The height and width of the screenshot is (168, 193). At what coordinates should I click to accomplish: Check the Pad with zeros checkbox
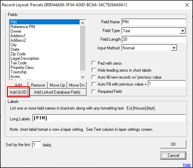pos(94,63)
